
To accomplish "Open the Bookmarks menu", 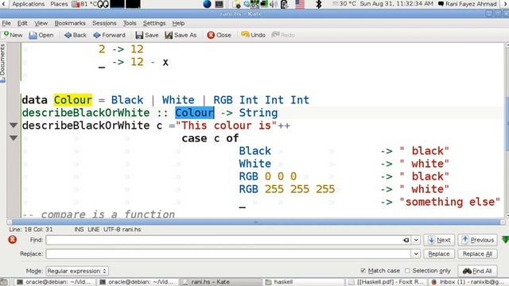I will (x=70, y=23).
